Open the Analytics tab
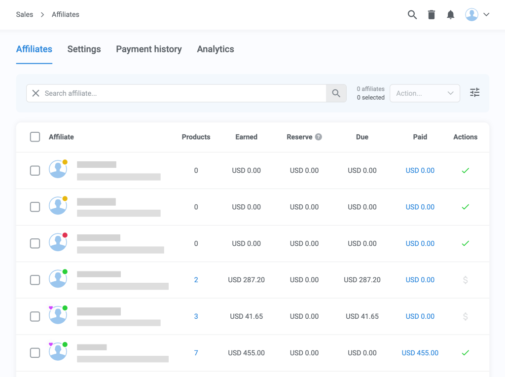Image resolution: width=505 pixels, height=377 pixels. pos(215,49)
